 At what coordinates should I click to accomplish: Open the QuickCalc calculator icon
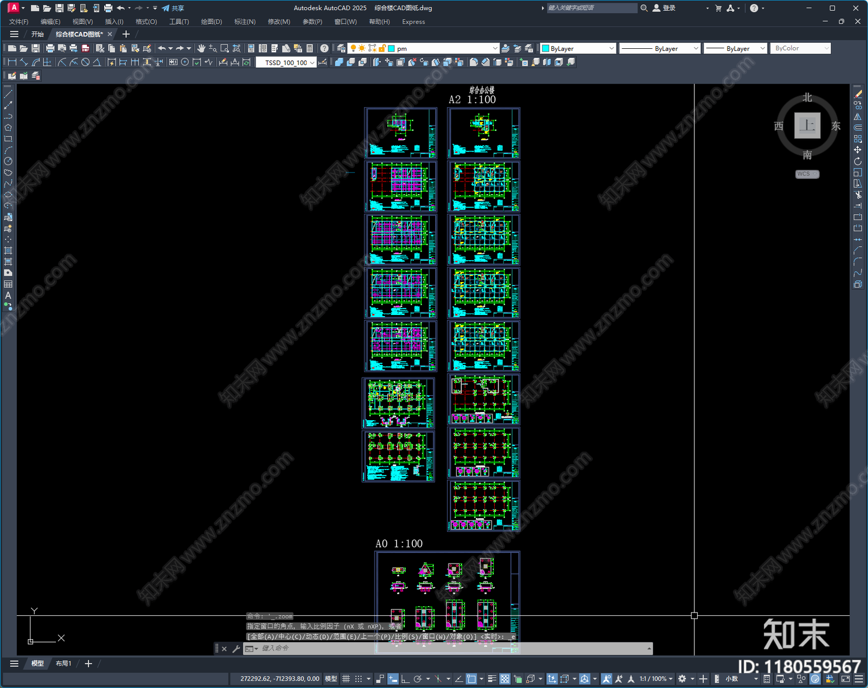[310, 48]
